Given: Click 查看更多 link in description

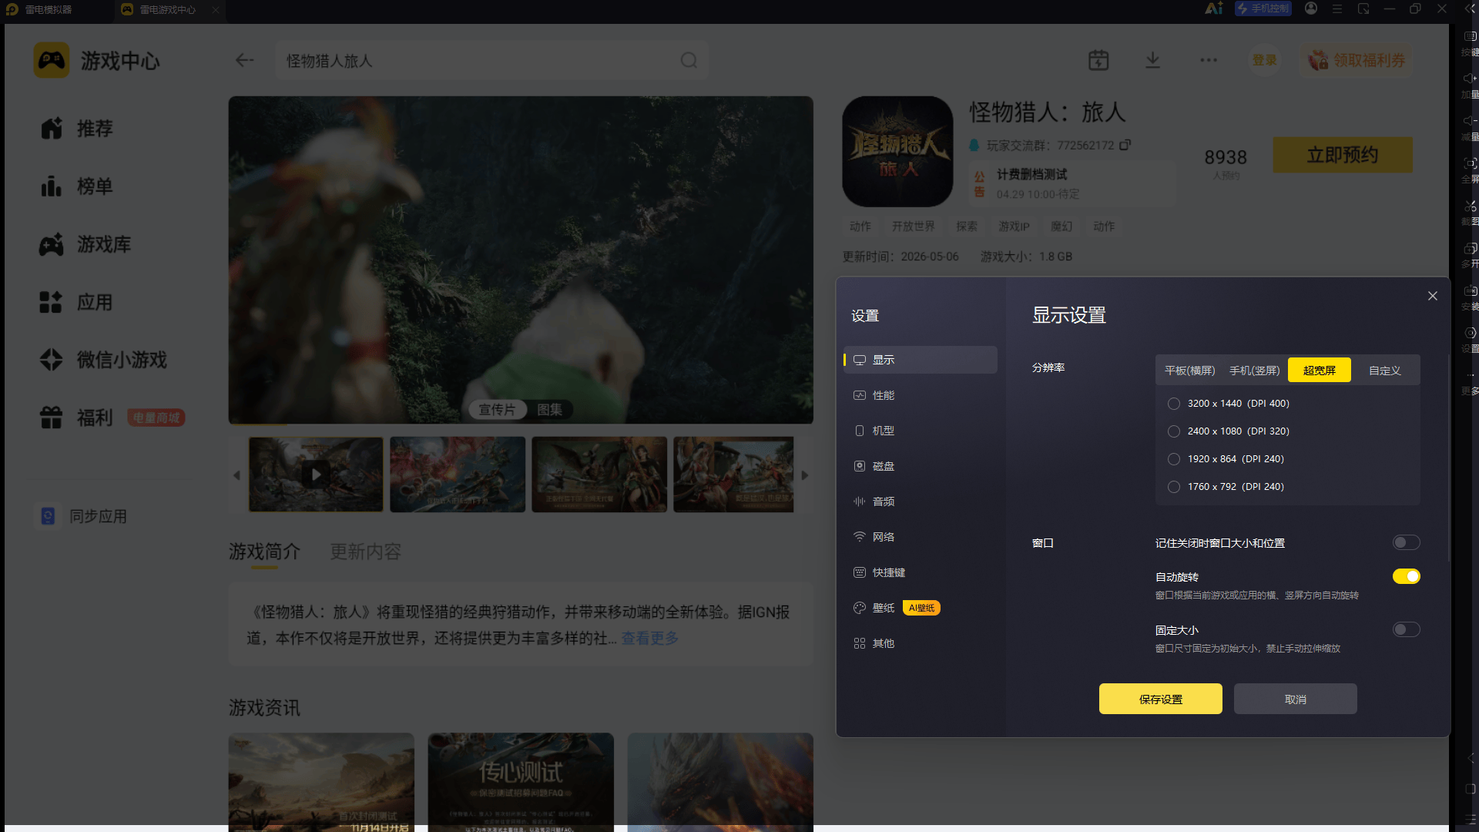Looking at the screenshot, I should 650,638.
